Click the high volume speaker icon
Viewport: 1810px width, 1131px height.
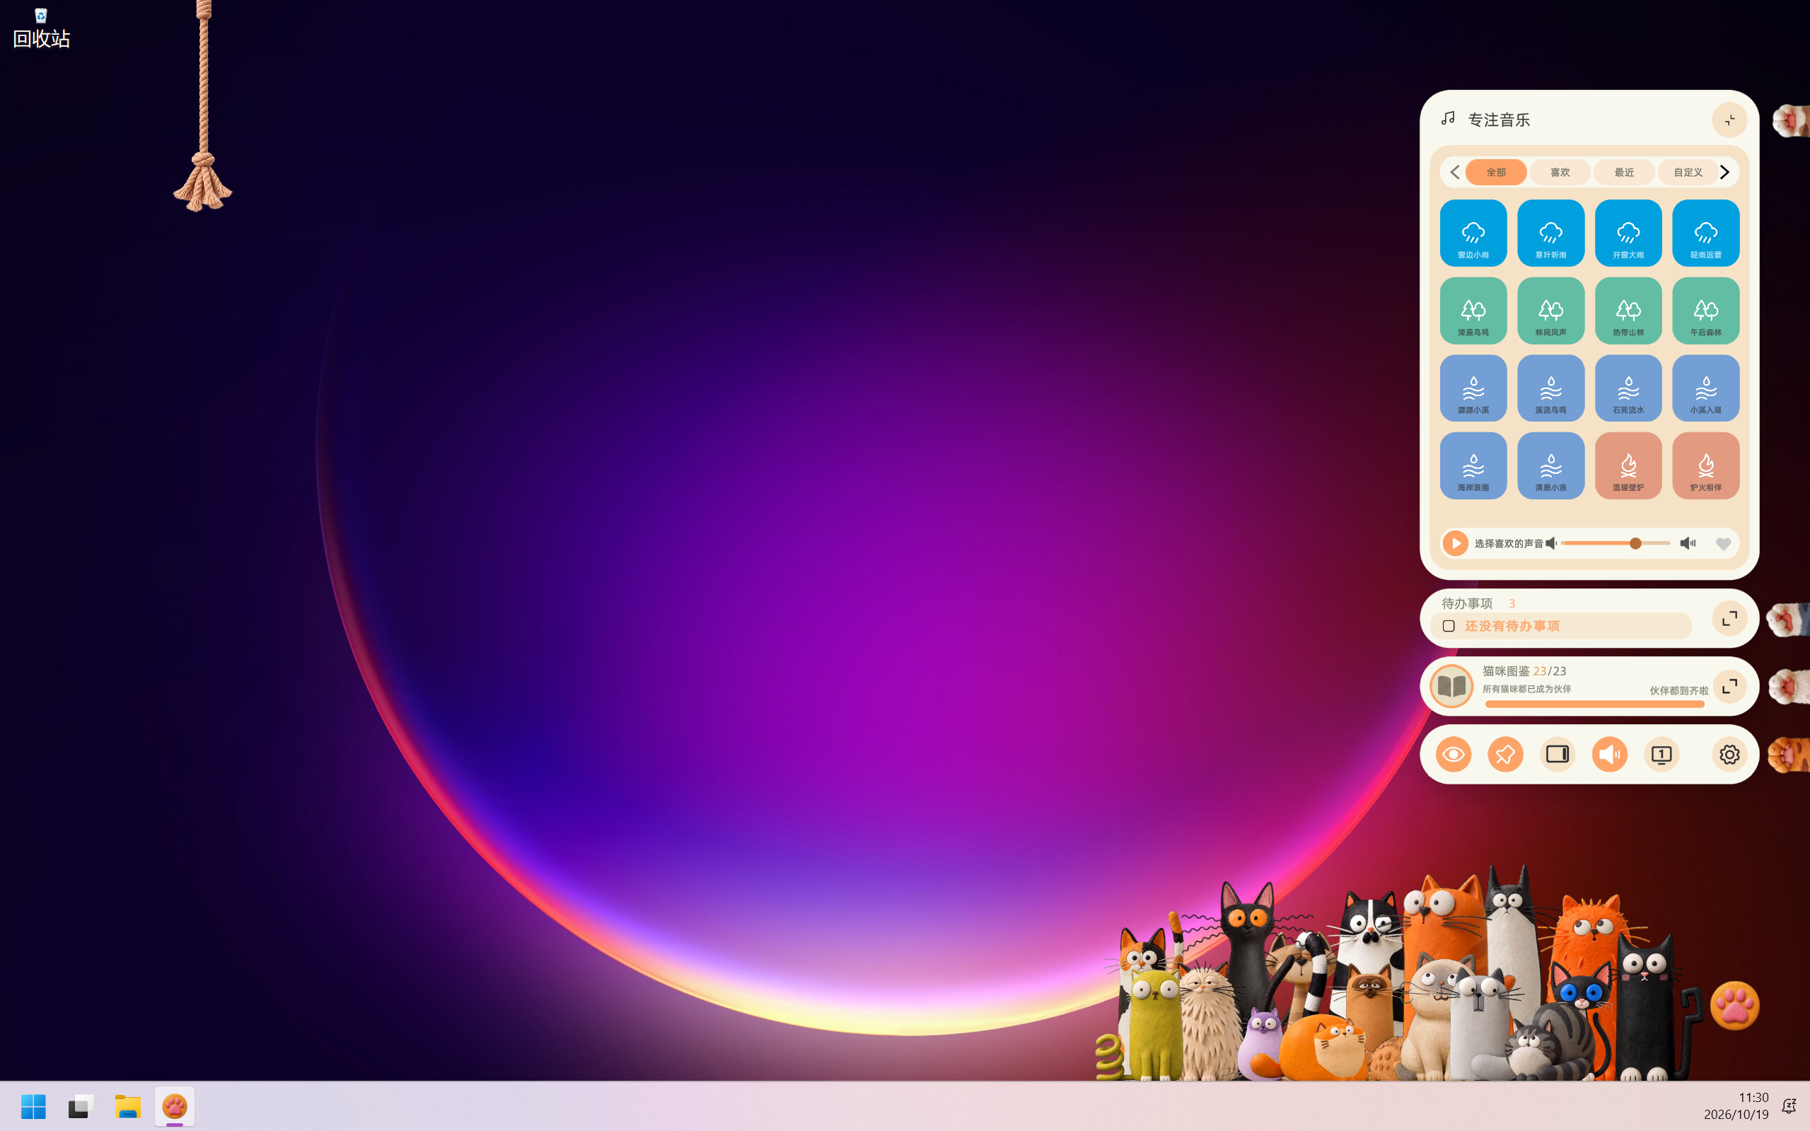(x=1688, y=543)
